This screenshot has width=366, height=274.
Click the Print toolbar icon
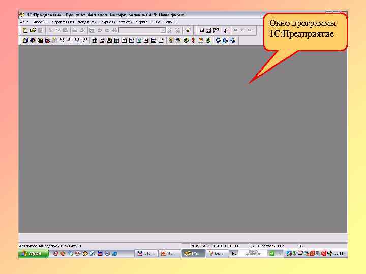click(x=75, y=30)
